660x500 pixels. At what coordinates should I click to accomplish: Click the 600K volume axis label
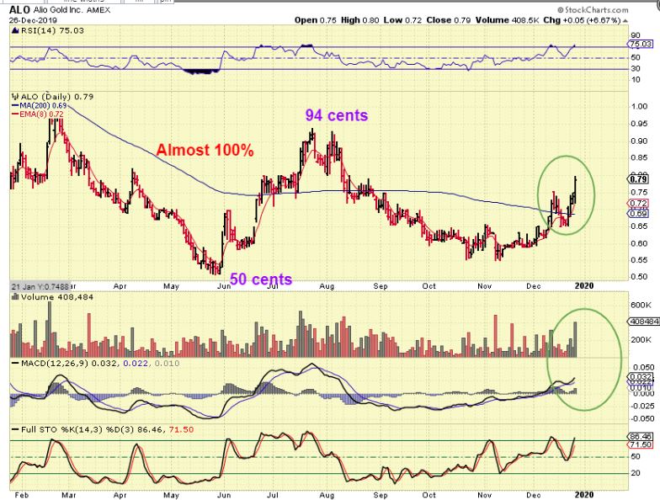640,305
